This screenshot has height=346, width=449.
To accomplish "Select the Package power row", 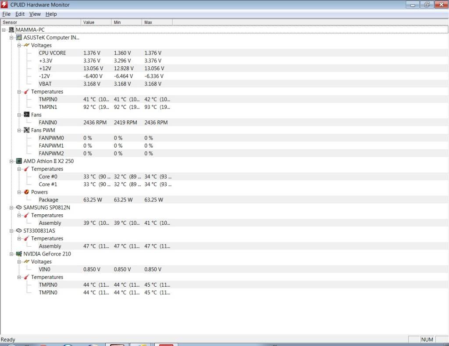I will point(48,200).
